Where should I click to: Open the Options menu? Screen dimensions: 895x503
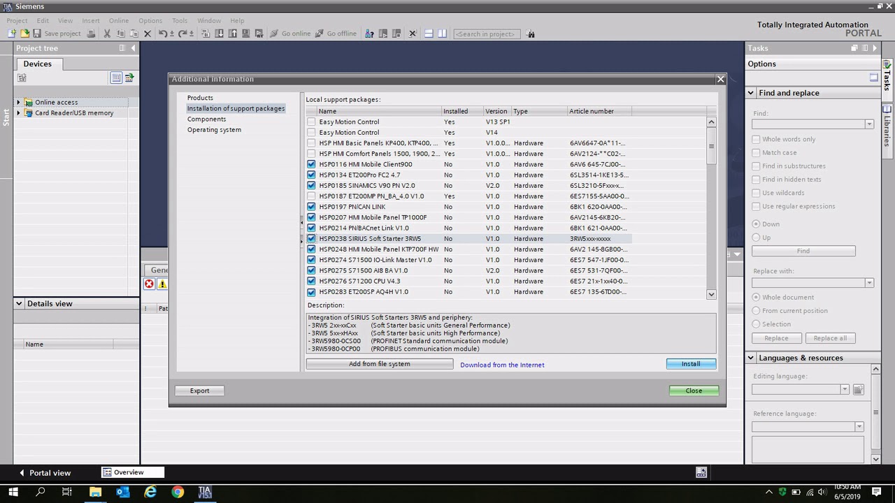point(150,20)
